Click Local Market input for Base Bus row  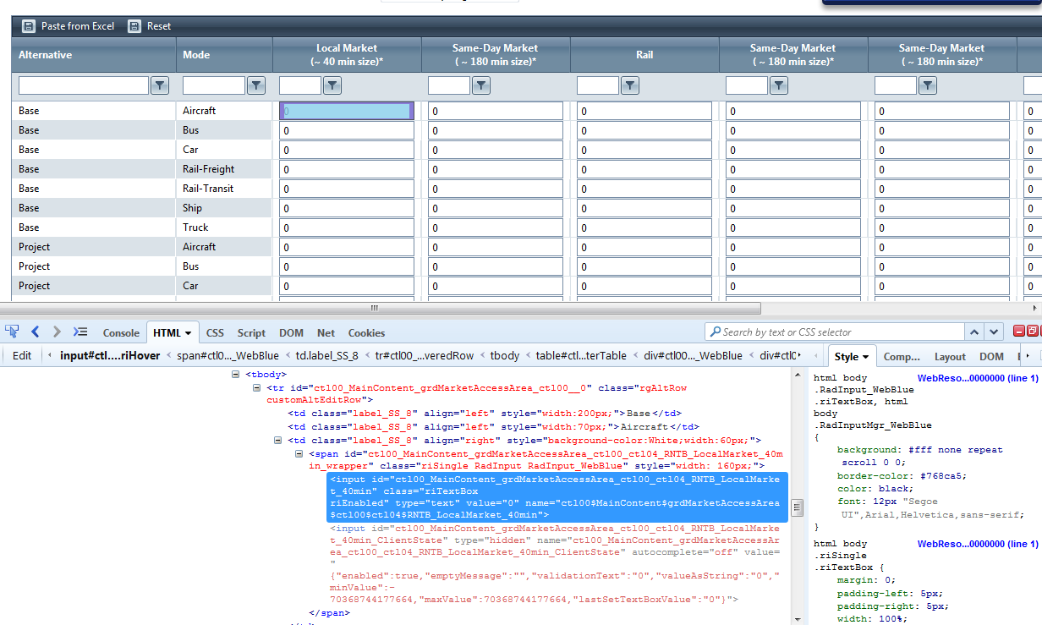(347, 130)
